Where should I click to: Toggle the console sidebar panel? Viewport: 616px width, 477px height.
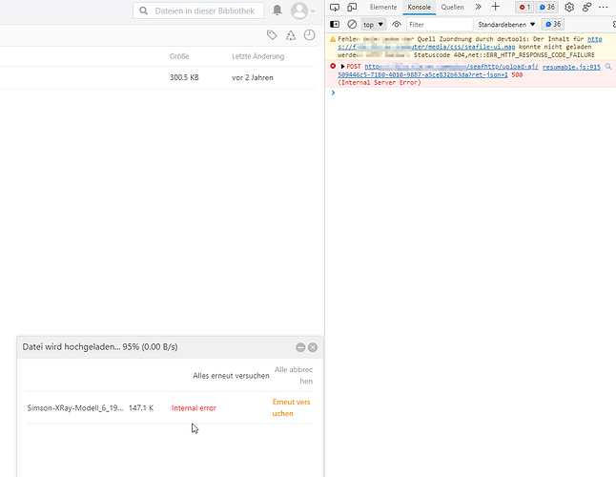coord(335,24)
